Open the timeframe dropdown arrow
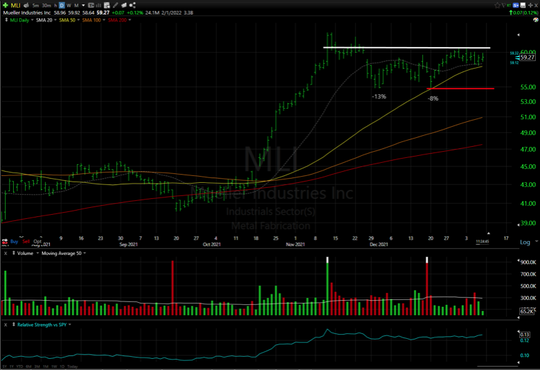Viewport: 540px width, 370px height. 83,6
